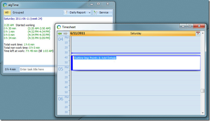This screenshot has height=121, width=210.
Task: Click the 0 h 4 min timer label
Action: tap(10, 69)
